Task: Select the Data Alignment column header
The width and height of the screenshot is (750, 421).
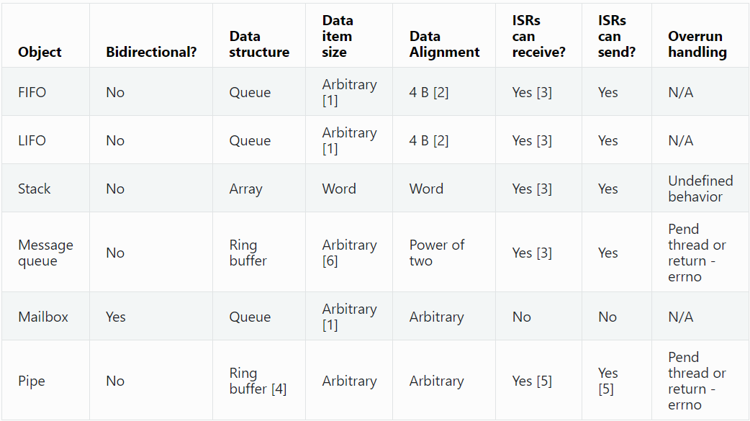Action: coord(444,44)
